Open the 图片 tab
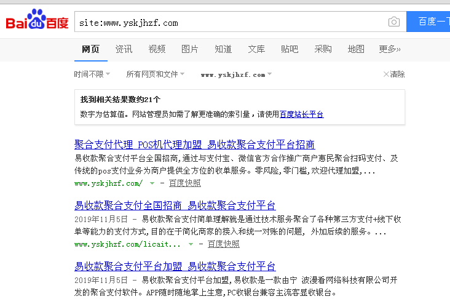 190,49
